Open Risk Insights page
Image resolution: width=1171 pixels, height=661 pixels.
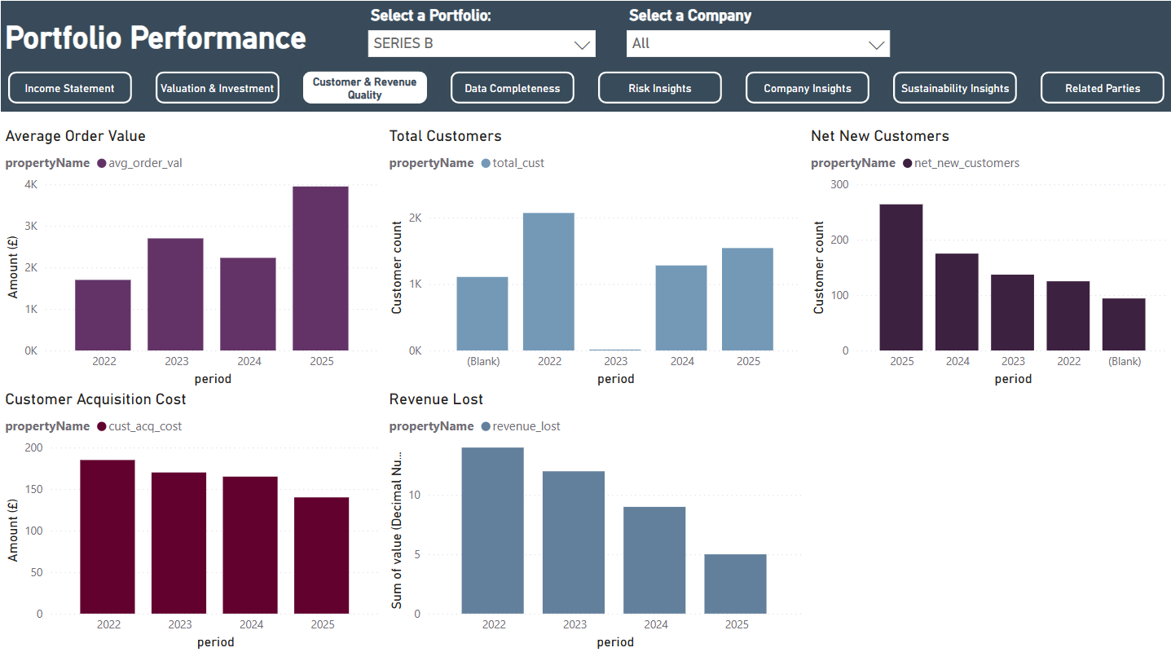coord(660,88)
